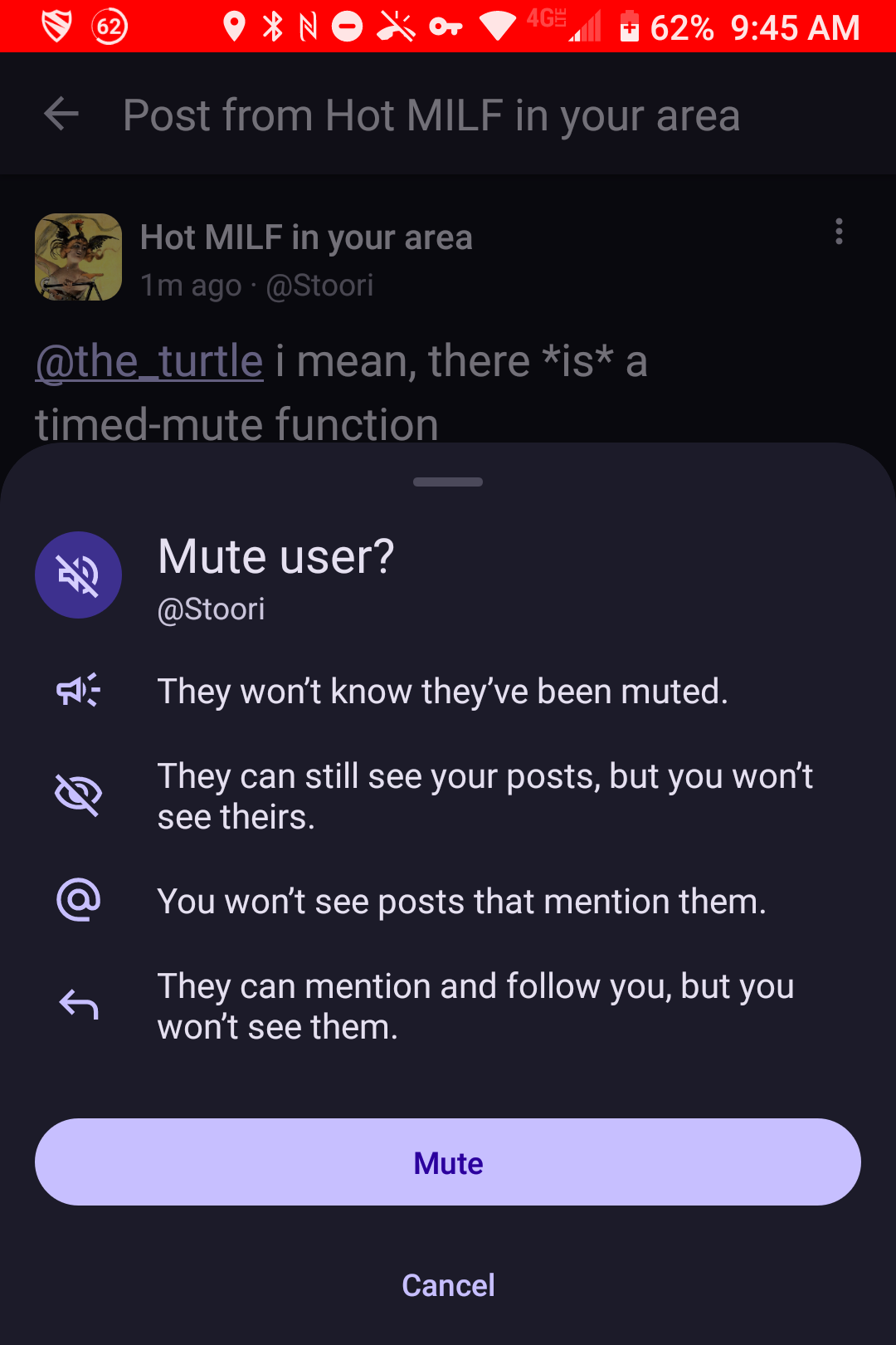Tap the at-sign mention icon
The image size is (896, 1345).
pos(78,900)
